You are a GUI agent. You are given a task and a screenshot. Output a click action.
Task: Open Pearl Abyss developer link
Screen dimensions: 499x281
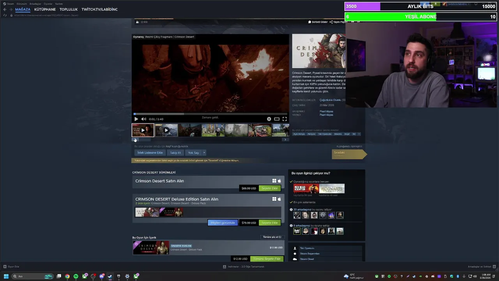coord(326,111)
